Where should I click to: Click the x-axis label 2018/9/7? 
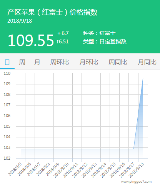coord(34,169)
